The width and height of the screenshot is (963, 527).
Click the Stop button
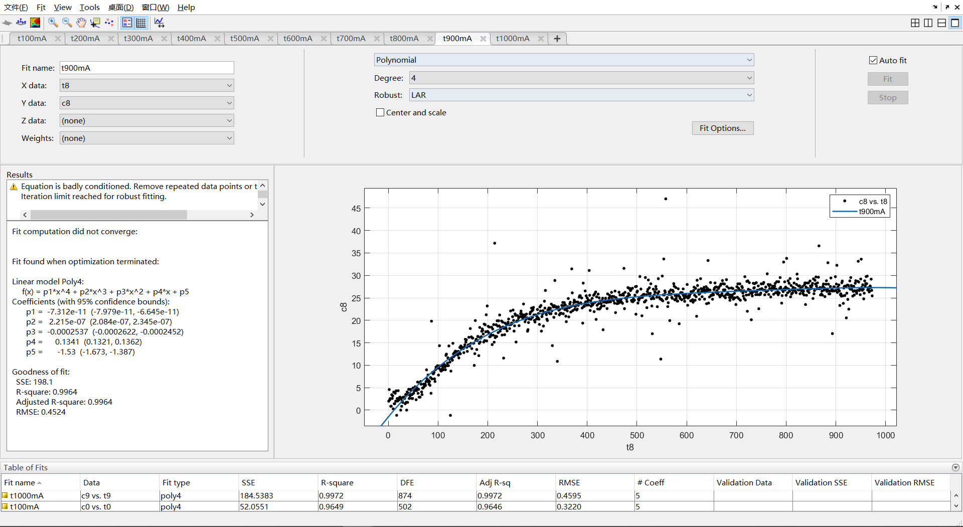point(888,98)
